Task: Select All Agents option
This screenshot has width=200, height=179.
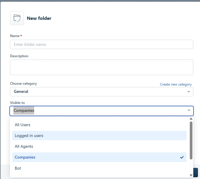Action: (99, 146)
